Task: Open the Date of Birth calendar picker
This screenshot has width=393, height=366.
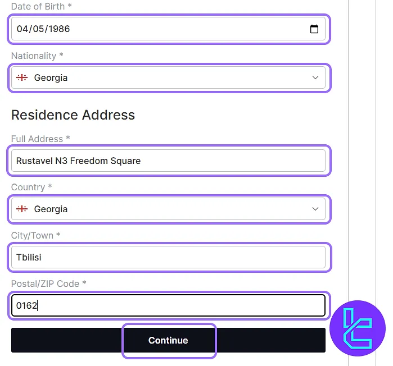Action: pyautogui.click(x=314, y=29)
